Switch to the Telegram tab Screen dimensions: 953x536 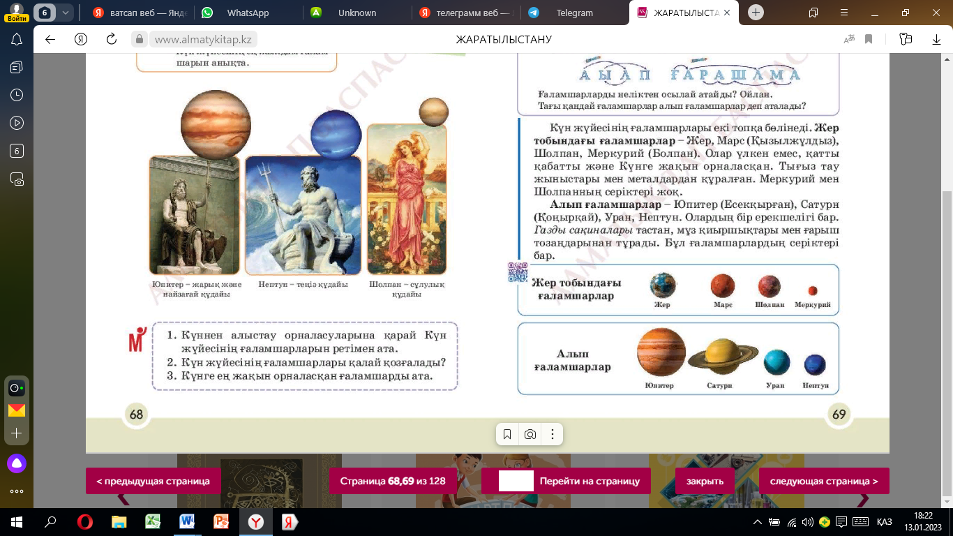(575, 13)
